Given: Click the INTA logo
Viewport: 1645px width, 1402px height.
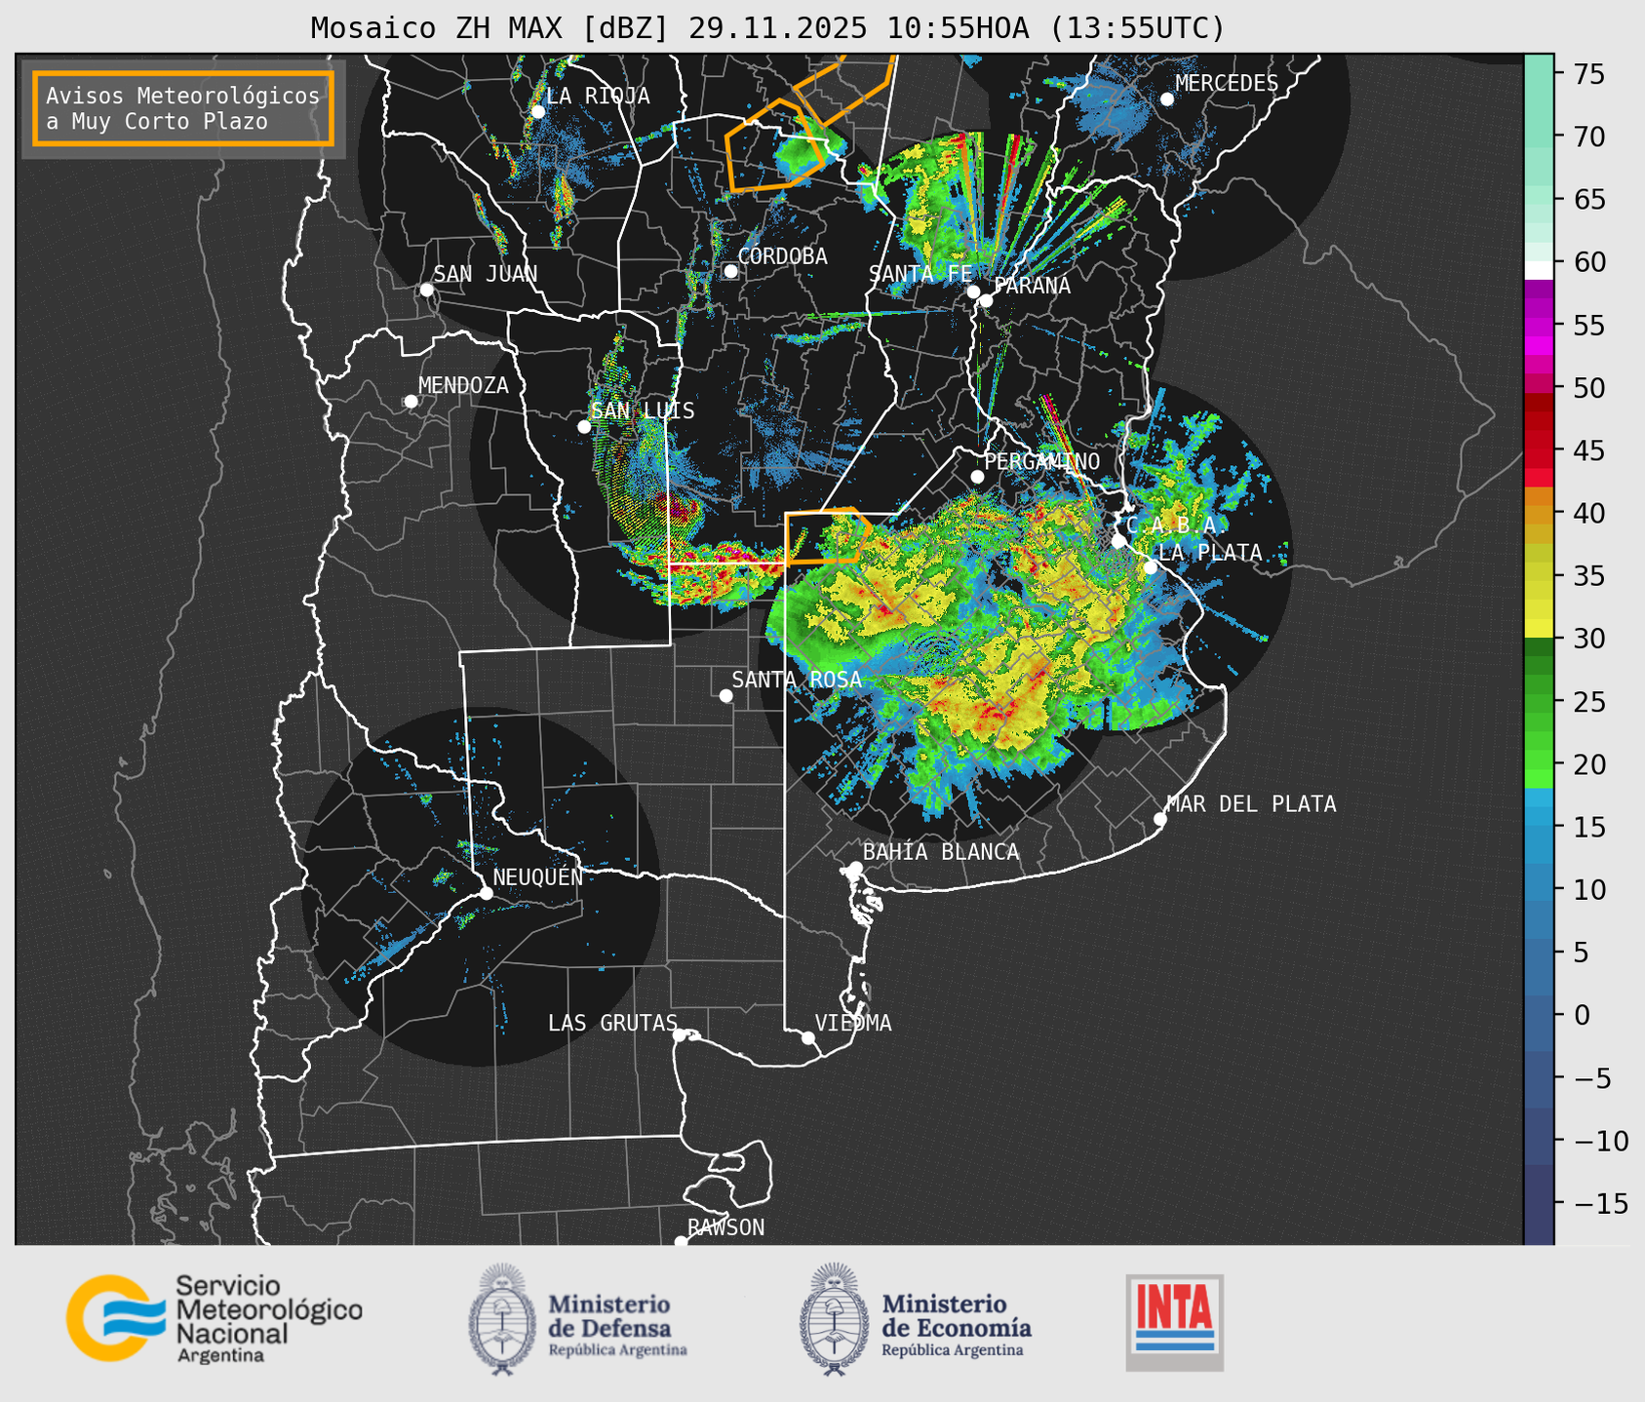Looking at the screenshot, I should click(1175, 1322).
